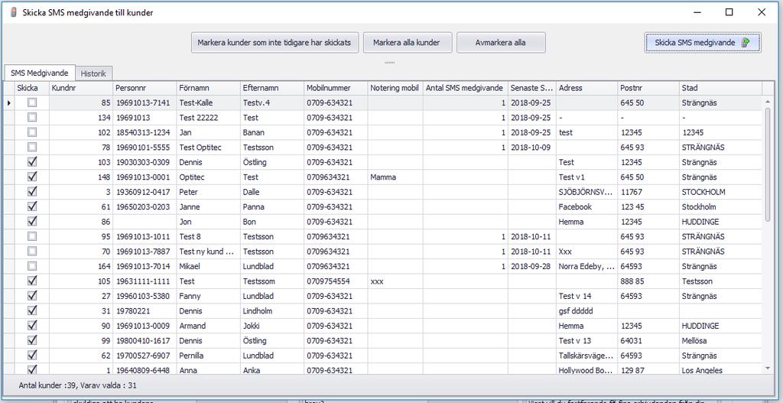Click the row indicator arrow on first row
Viewport: 783px width, 403px height.
[9, 103]
